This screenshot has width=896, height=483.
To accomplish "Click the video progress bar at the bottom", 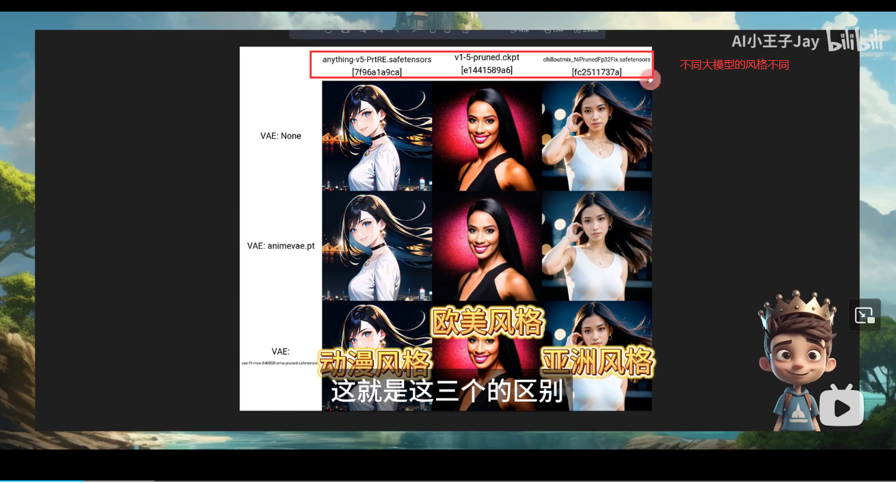I will (x=448, y=480).
